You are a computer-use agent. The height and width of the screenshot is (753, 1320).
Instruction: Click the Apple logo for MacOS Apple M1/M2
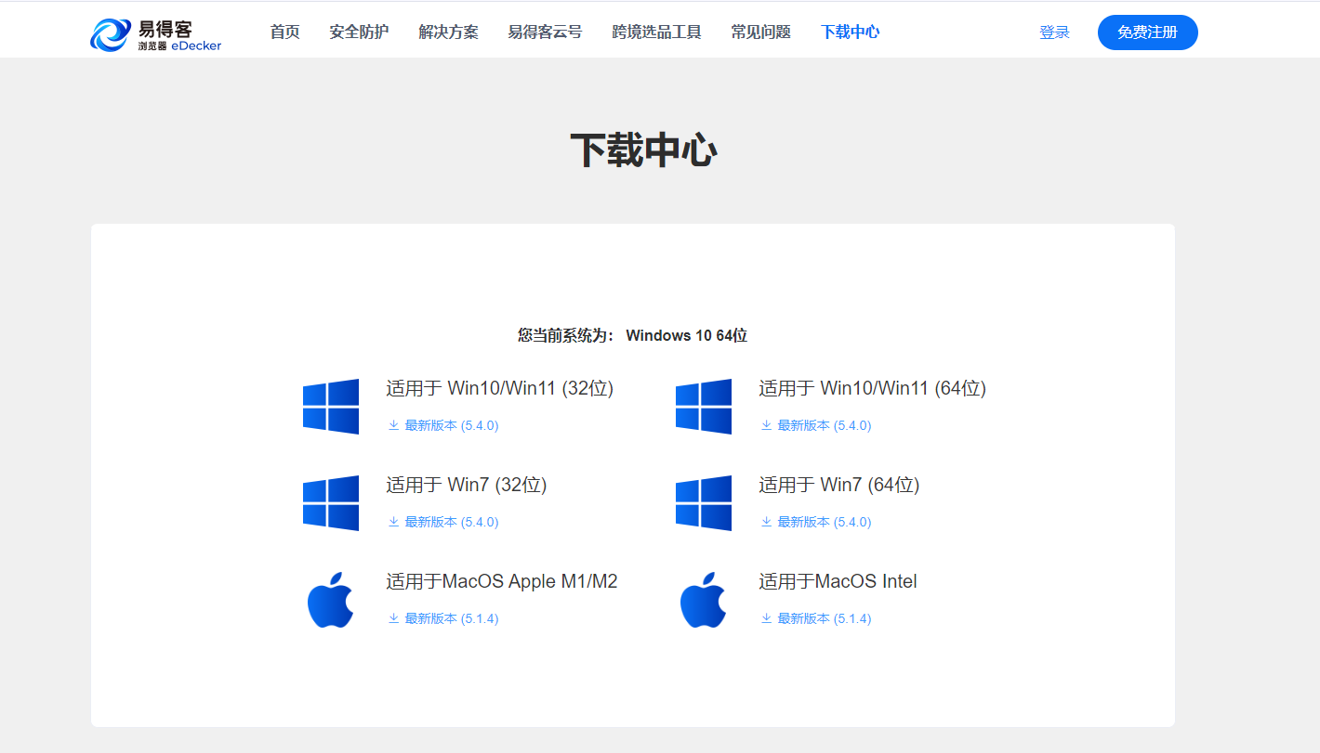pos(330,599)
